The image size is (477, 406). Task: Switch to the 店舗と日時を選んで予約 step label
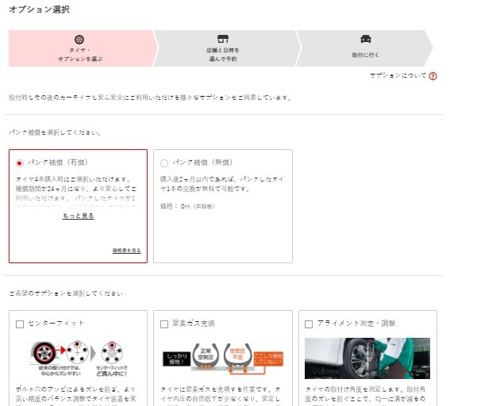coord(222,54)
